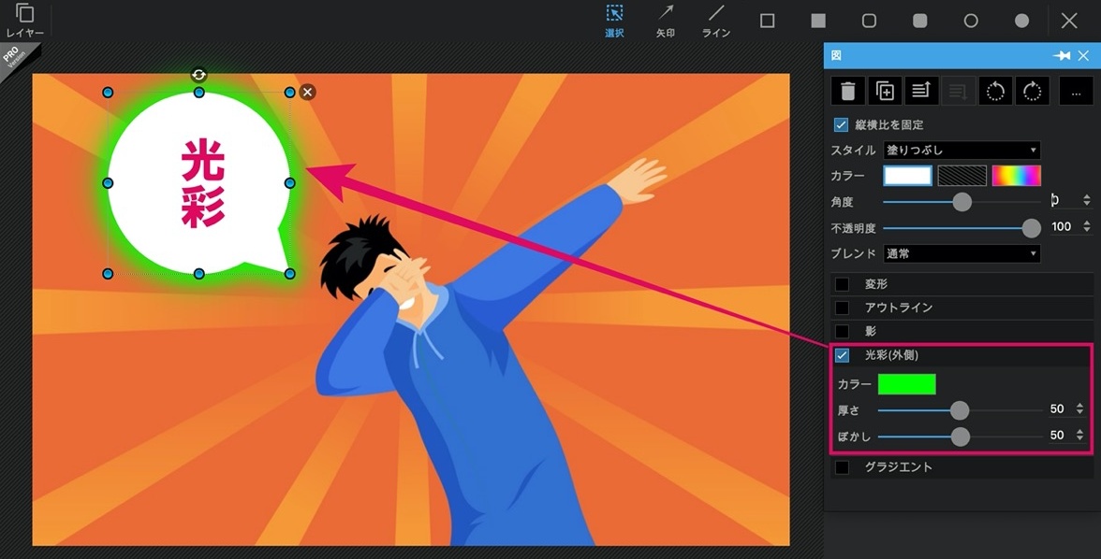The width and height of the screenshot is (1101, 559).
Task: Choose the transparent hatched color swatch
Action: (962, 176)
